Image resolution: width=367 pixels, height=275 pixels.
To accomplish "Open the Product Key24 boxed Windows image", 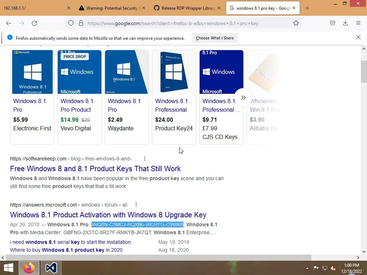I will coord(174,72).
